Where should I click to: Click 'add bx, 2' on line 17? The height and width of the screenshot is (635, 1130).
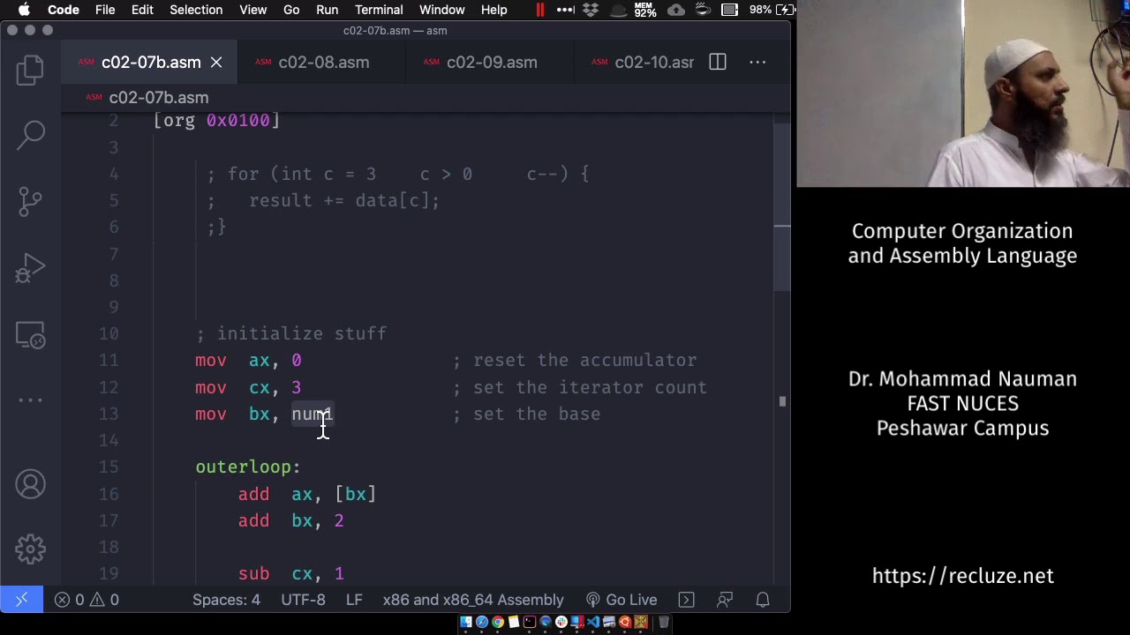point(290,521)
